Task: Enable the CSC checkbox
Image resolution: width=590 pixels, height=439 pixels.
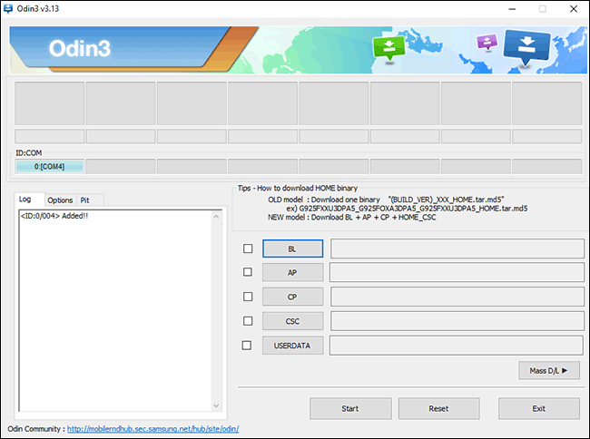Action: tap(248, 321)
